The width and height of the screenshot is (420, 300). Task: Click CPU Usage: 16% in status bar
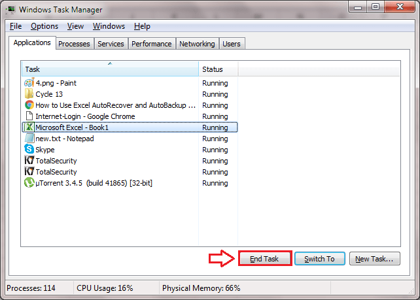pos(105,288)
